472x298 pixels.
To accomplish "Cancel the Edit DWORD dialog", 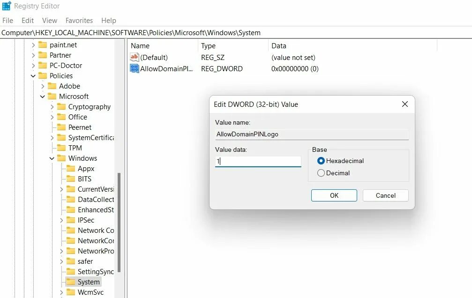I will click(x=386, y=195).
